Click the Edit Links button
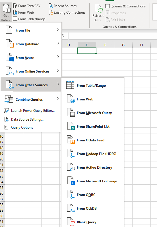The width and height of the screenshot is (157, 227). (x=115, y=20)
